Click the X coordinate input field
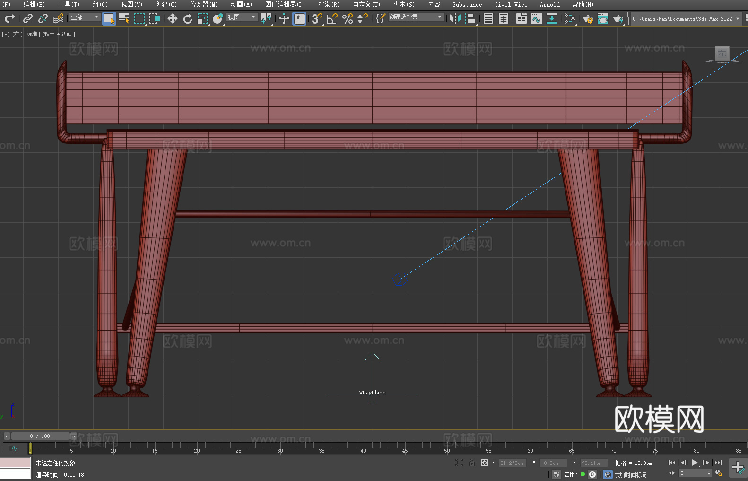This screenshot has width=748, height=481. pos(512,463)
